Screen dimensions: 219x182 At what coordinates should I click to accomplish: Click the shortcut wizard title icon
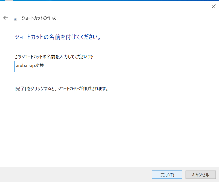pos(15,19)
